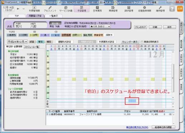Open 週間形式設定
This screenshot has height=133, width=185.
click(x=64, y=42)
